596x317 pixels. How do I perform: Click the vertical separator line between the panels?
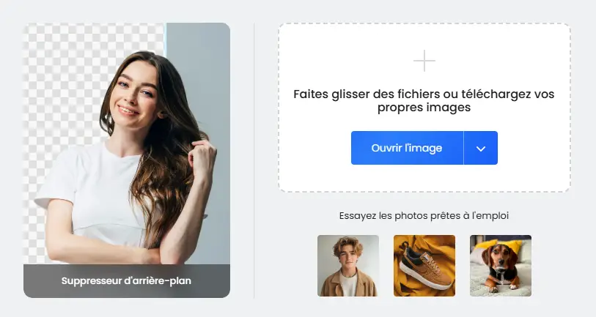pos(254,160)
